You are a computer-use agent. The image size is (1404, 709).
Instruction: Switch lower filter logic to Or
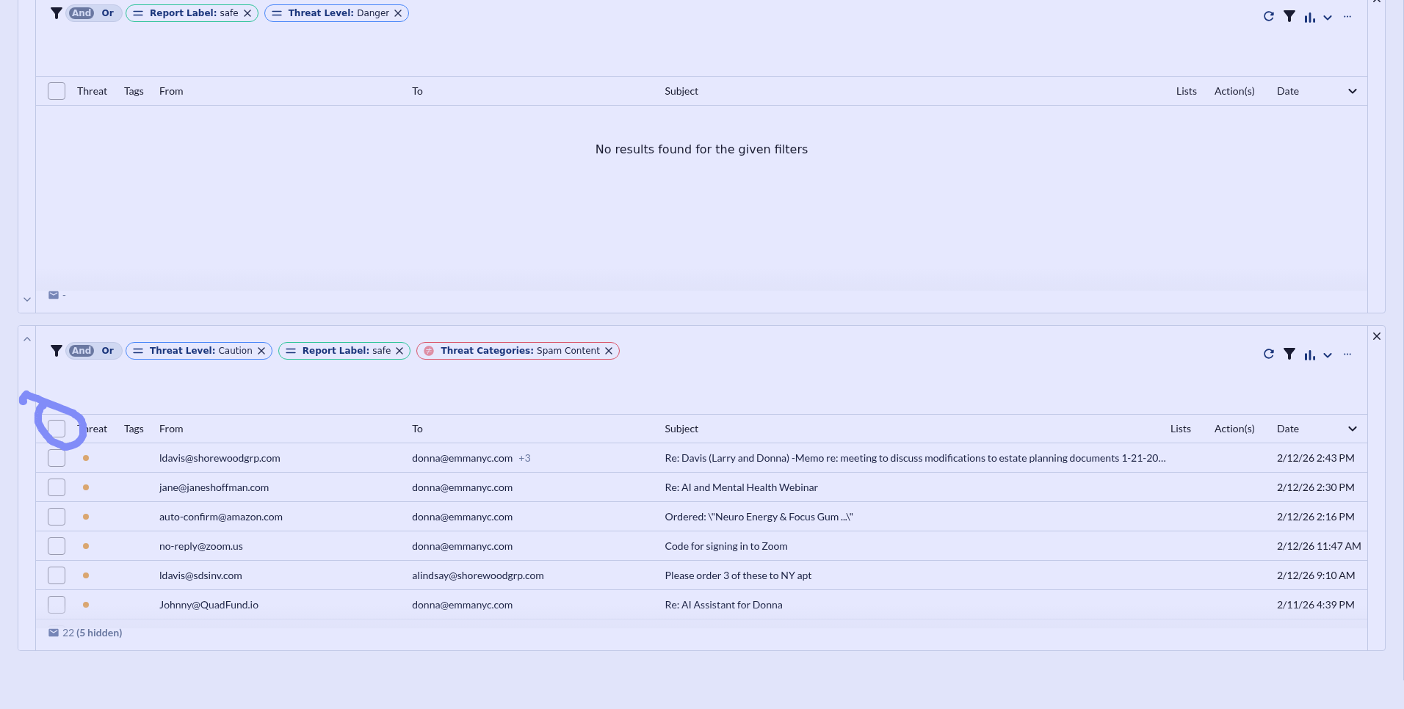pyautogui.click(x=108, y=351)
